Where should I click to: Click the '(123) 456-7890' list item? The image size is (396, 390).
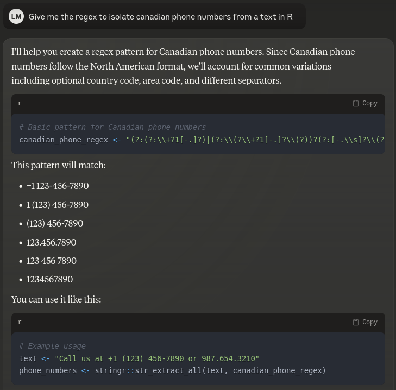coord(55,223)
